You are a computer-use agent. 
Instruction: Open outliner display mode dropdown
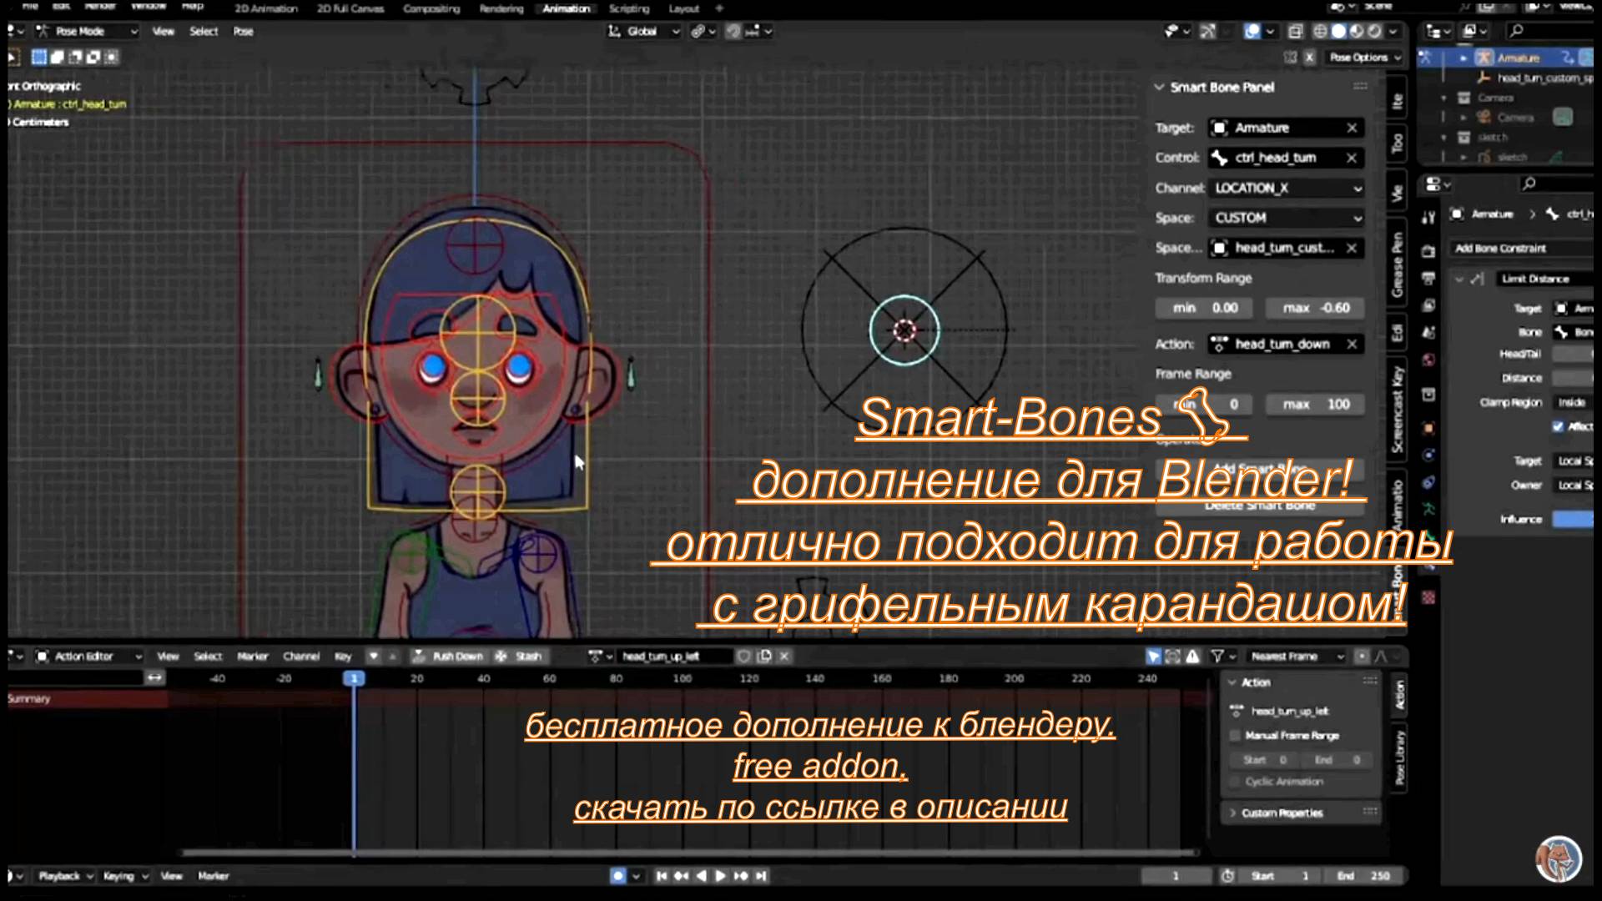click(x=1476, y=31)
